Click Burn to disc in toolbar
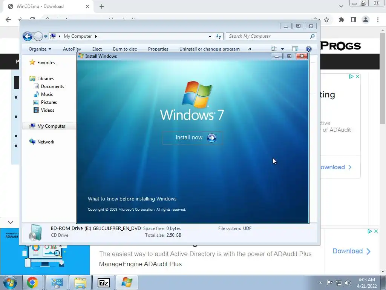This screenshot has width=386, height=290. pos(125,49)
